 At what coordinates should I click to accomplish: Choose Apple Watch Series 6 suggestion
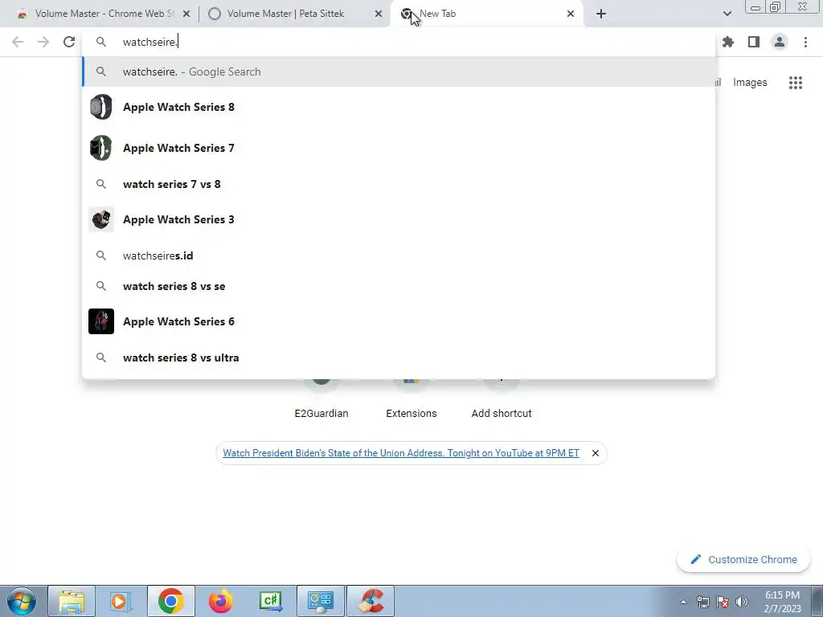pos(399,321)
